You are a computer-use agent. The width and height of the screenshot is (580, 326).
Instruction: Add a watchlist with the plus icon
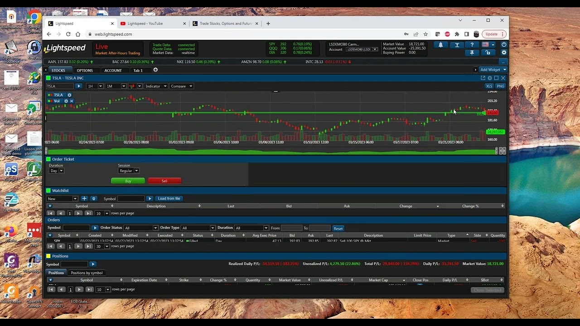click(x=84, y=198)
